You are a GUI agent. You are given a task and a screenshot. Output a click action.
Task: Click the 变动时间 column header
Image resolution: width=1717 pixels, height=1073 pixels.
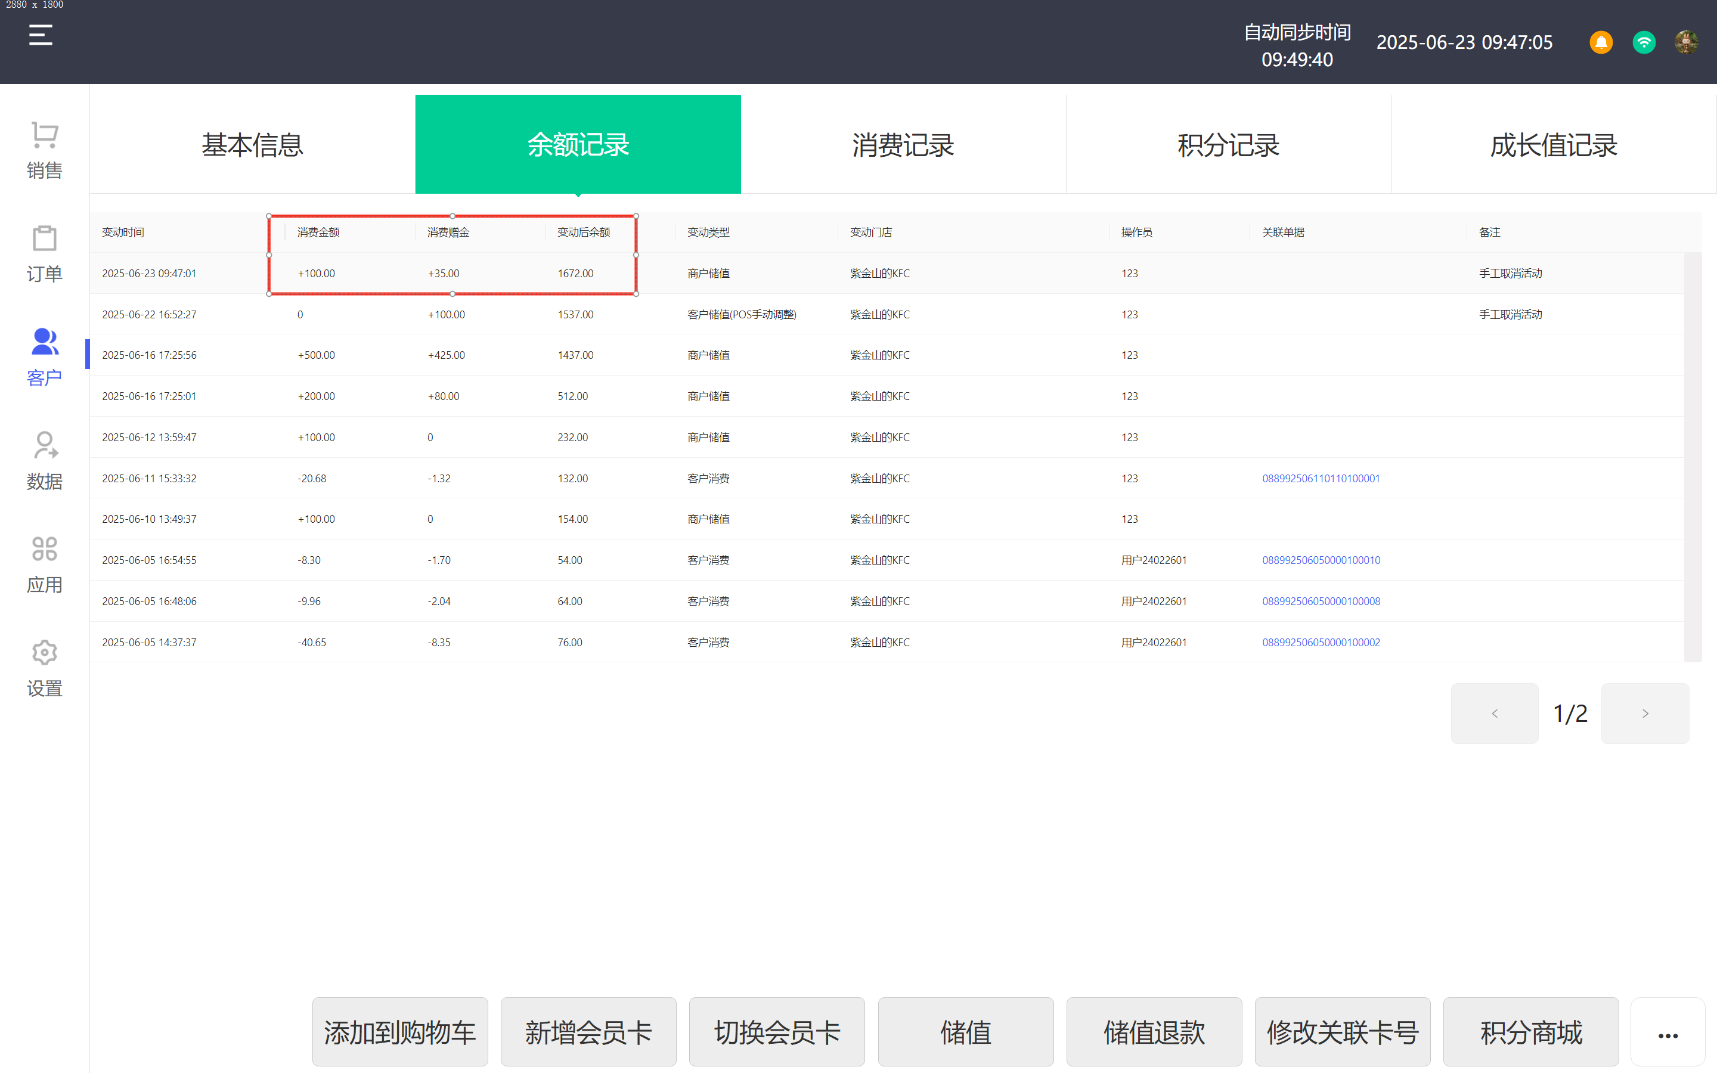click(x=123, y=232)
